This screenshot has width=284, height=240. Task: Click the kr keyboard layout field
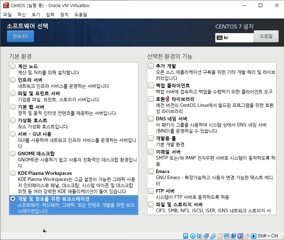coord(235,38)
